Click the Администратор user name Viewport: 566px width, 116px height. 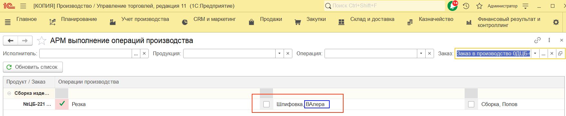coord(502,6)
